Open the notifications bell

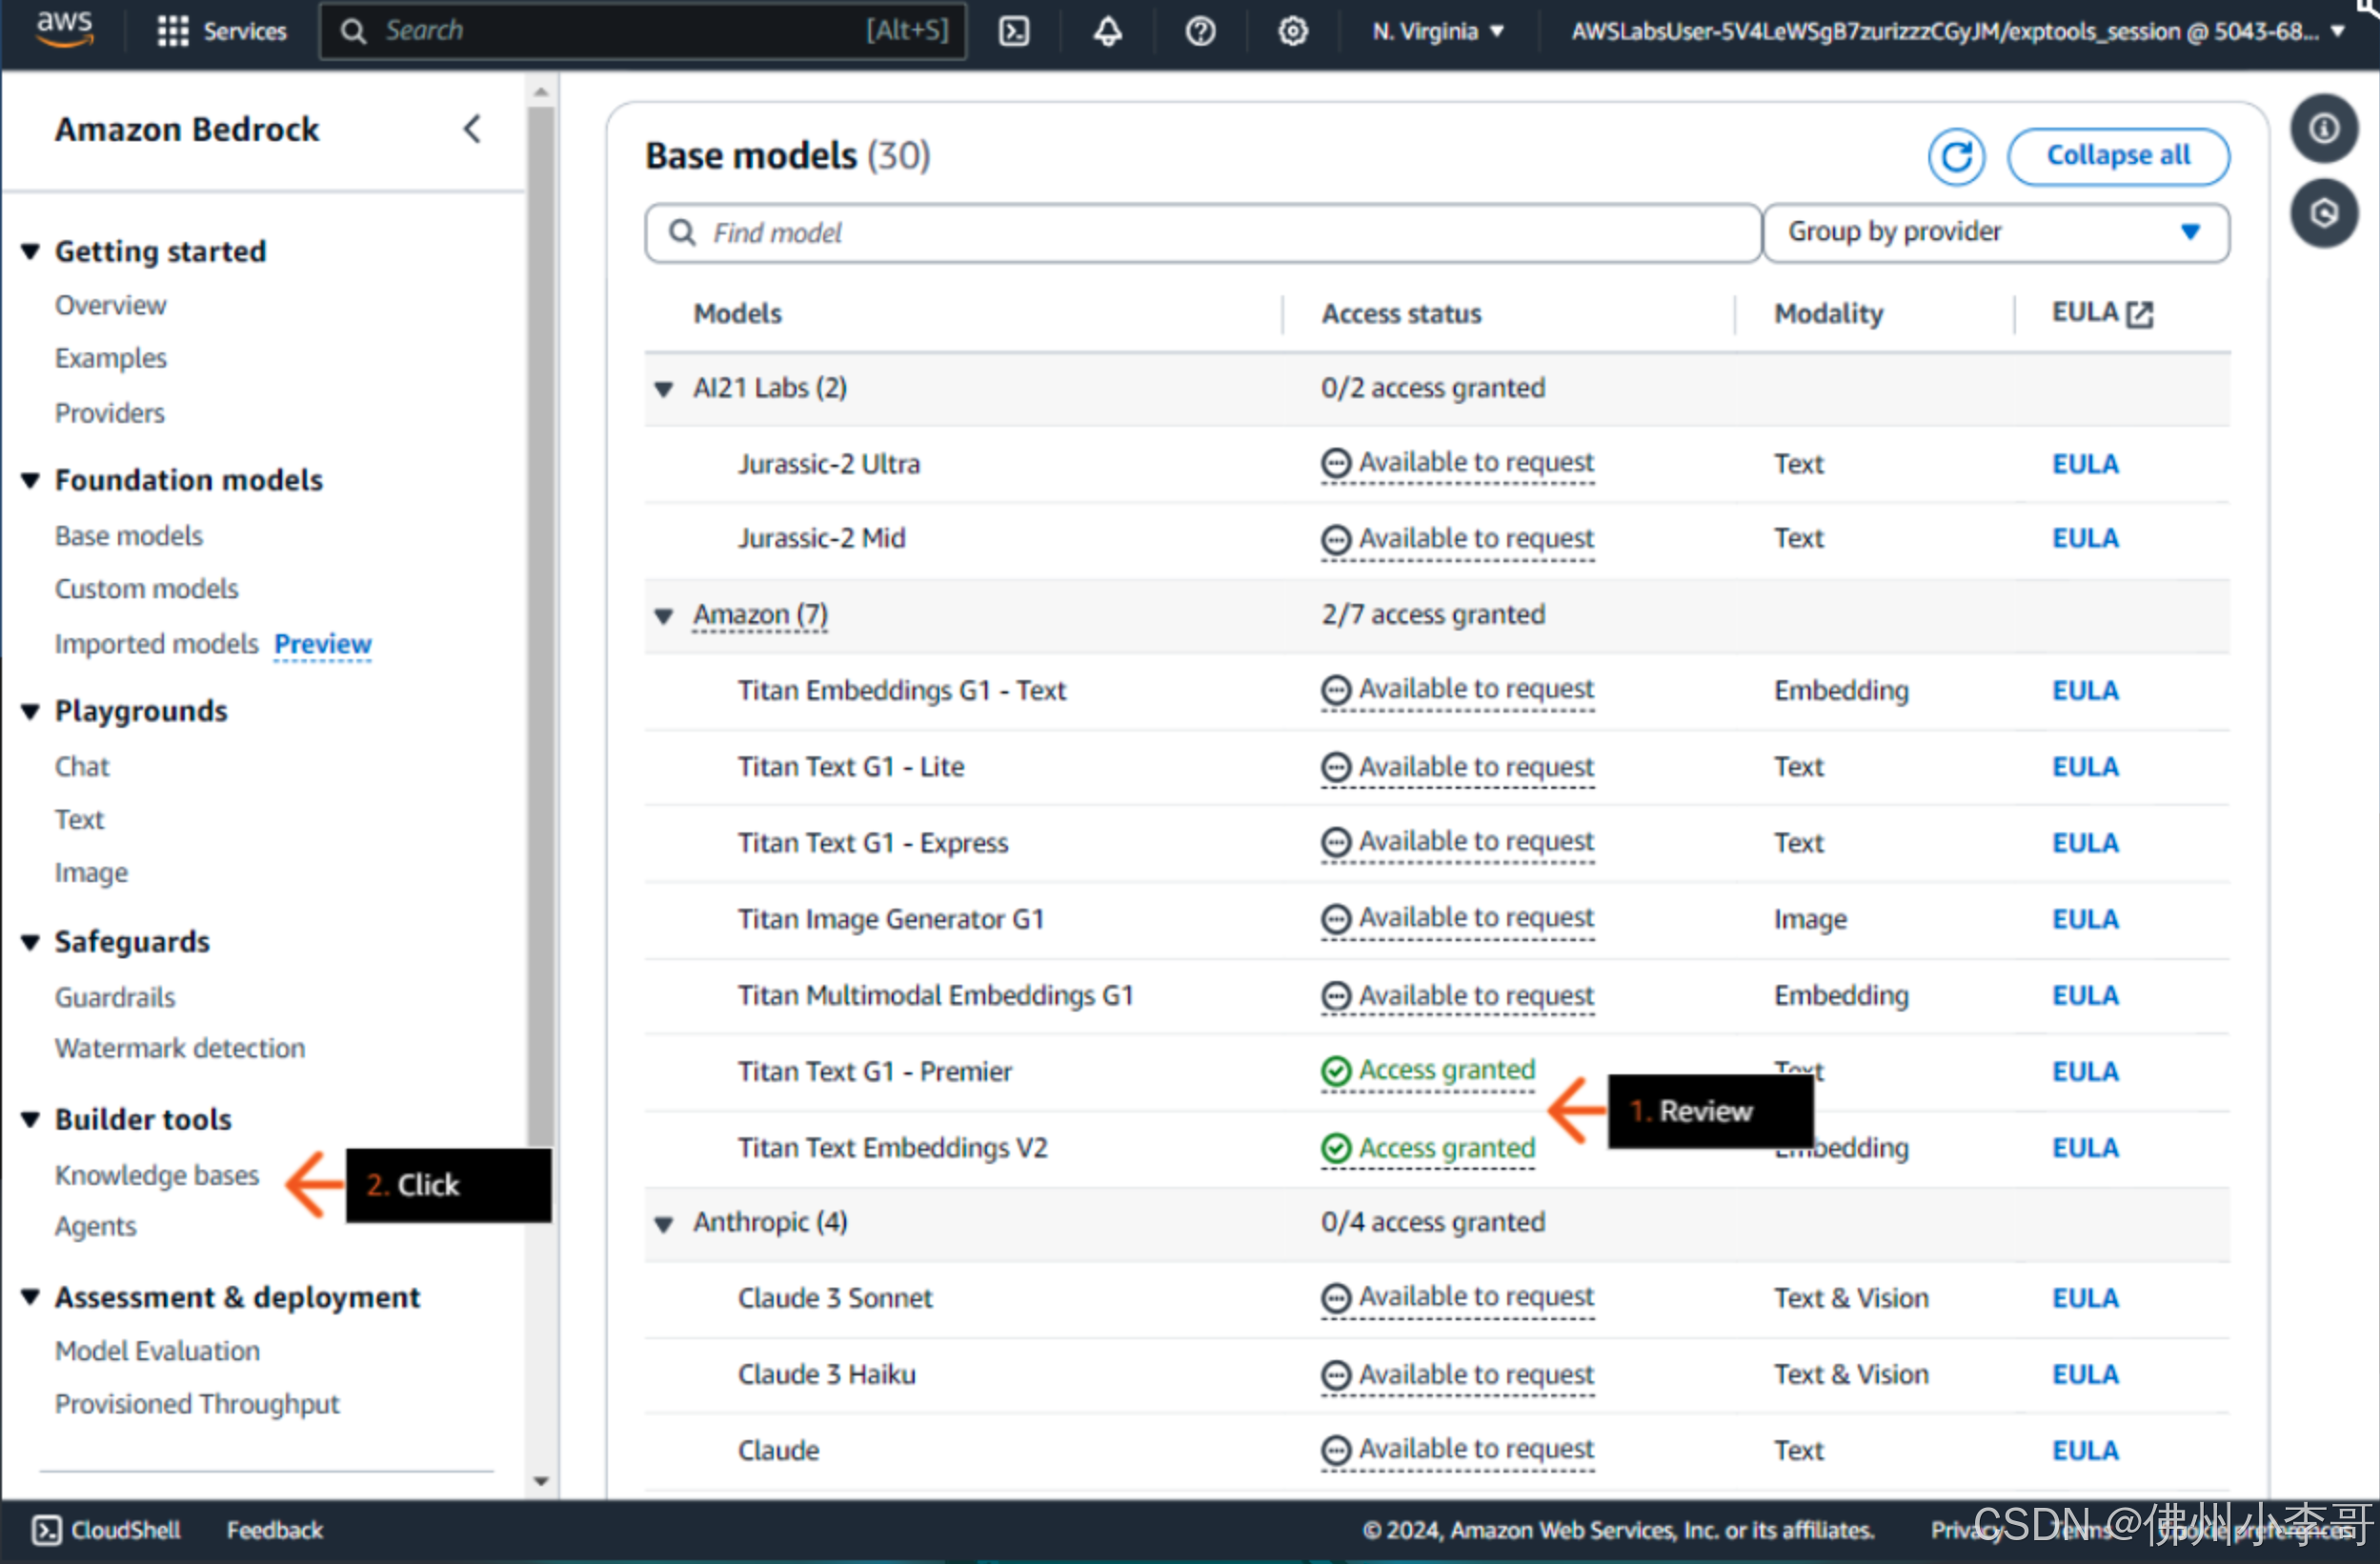[x=1107, y=31]
